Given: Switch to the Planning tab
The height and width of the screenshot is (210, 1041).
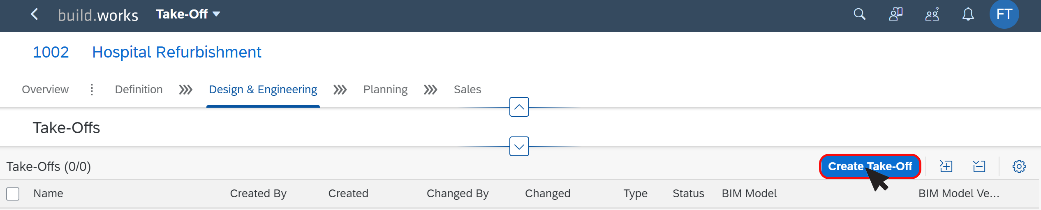Looking at the screenshot, I should (385, 90).
